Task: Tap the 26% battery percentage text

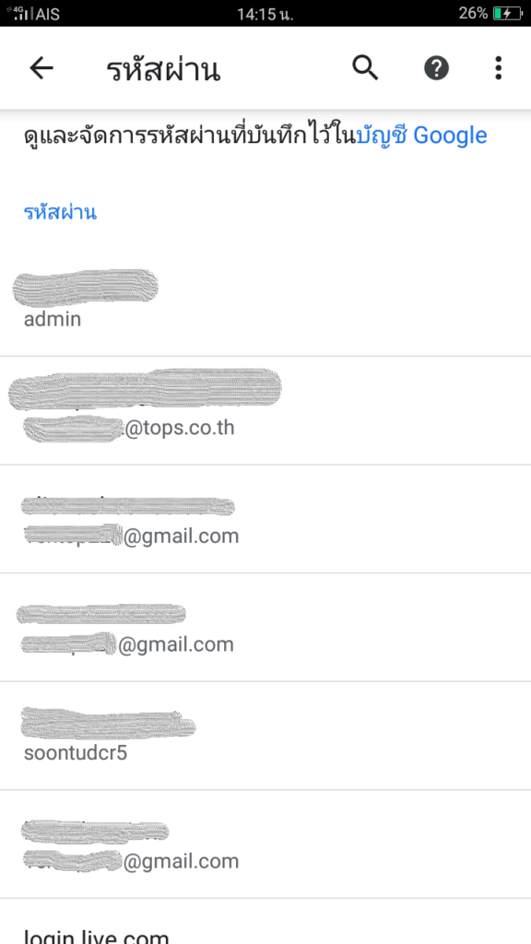Action: (x=473, y=13)
